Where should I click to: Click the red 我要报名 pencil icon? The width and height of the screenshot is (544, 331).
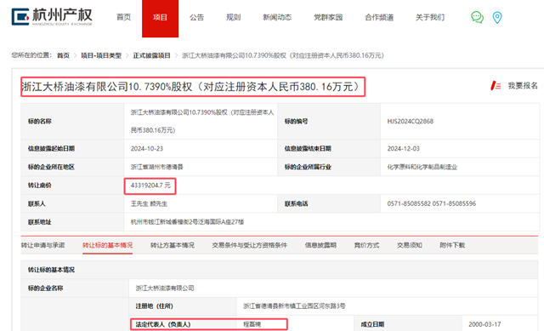tap(496, 85)
